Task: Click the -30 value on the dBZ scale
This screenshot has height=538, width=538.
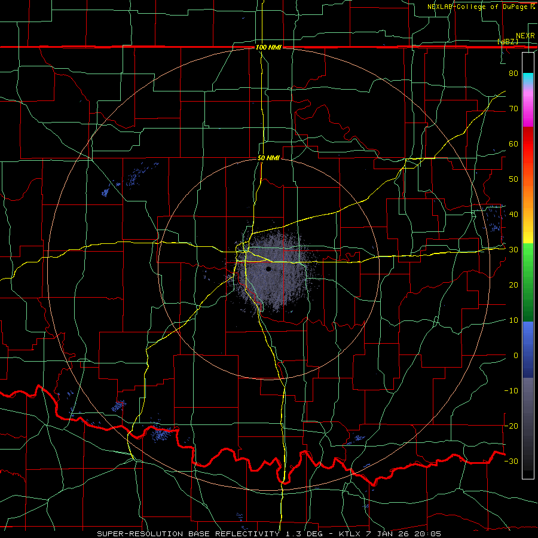Action: (511, 461)
